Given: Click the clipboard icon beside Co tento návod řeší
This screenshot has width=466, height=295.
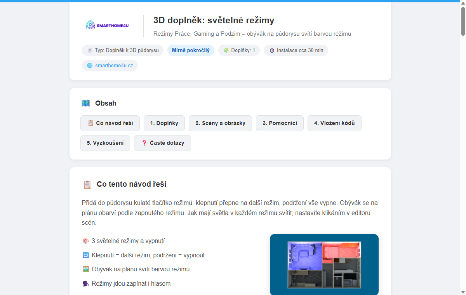Looking at the screenshot, I should pyautogui.click(x=87, y=184).
